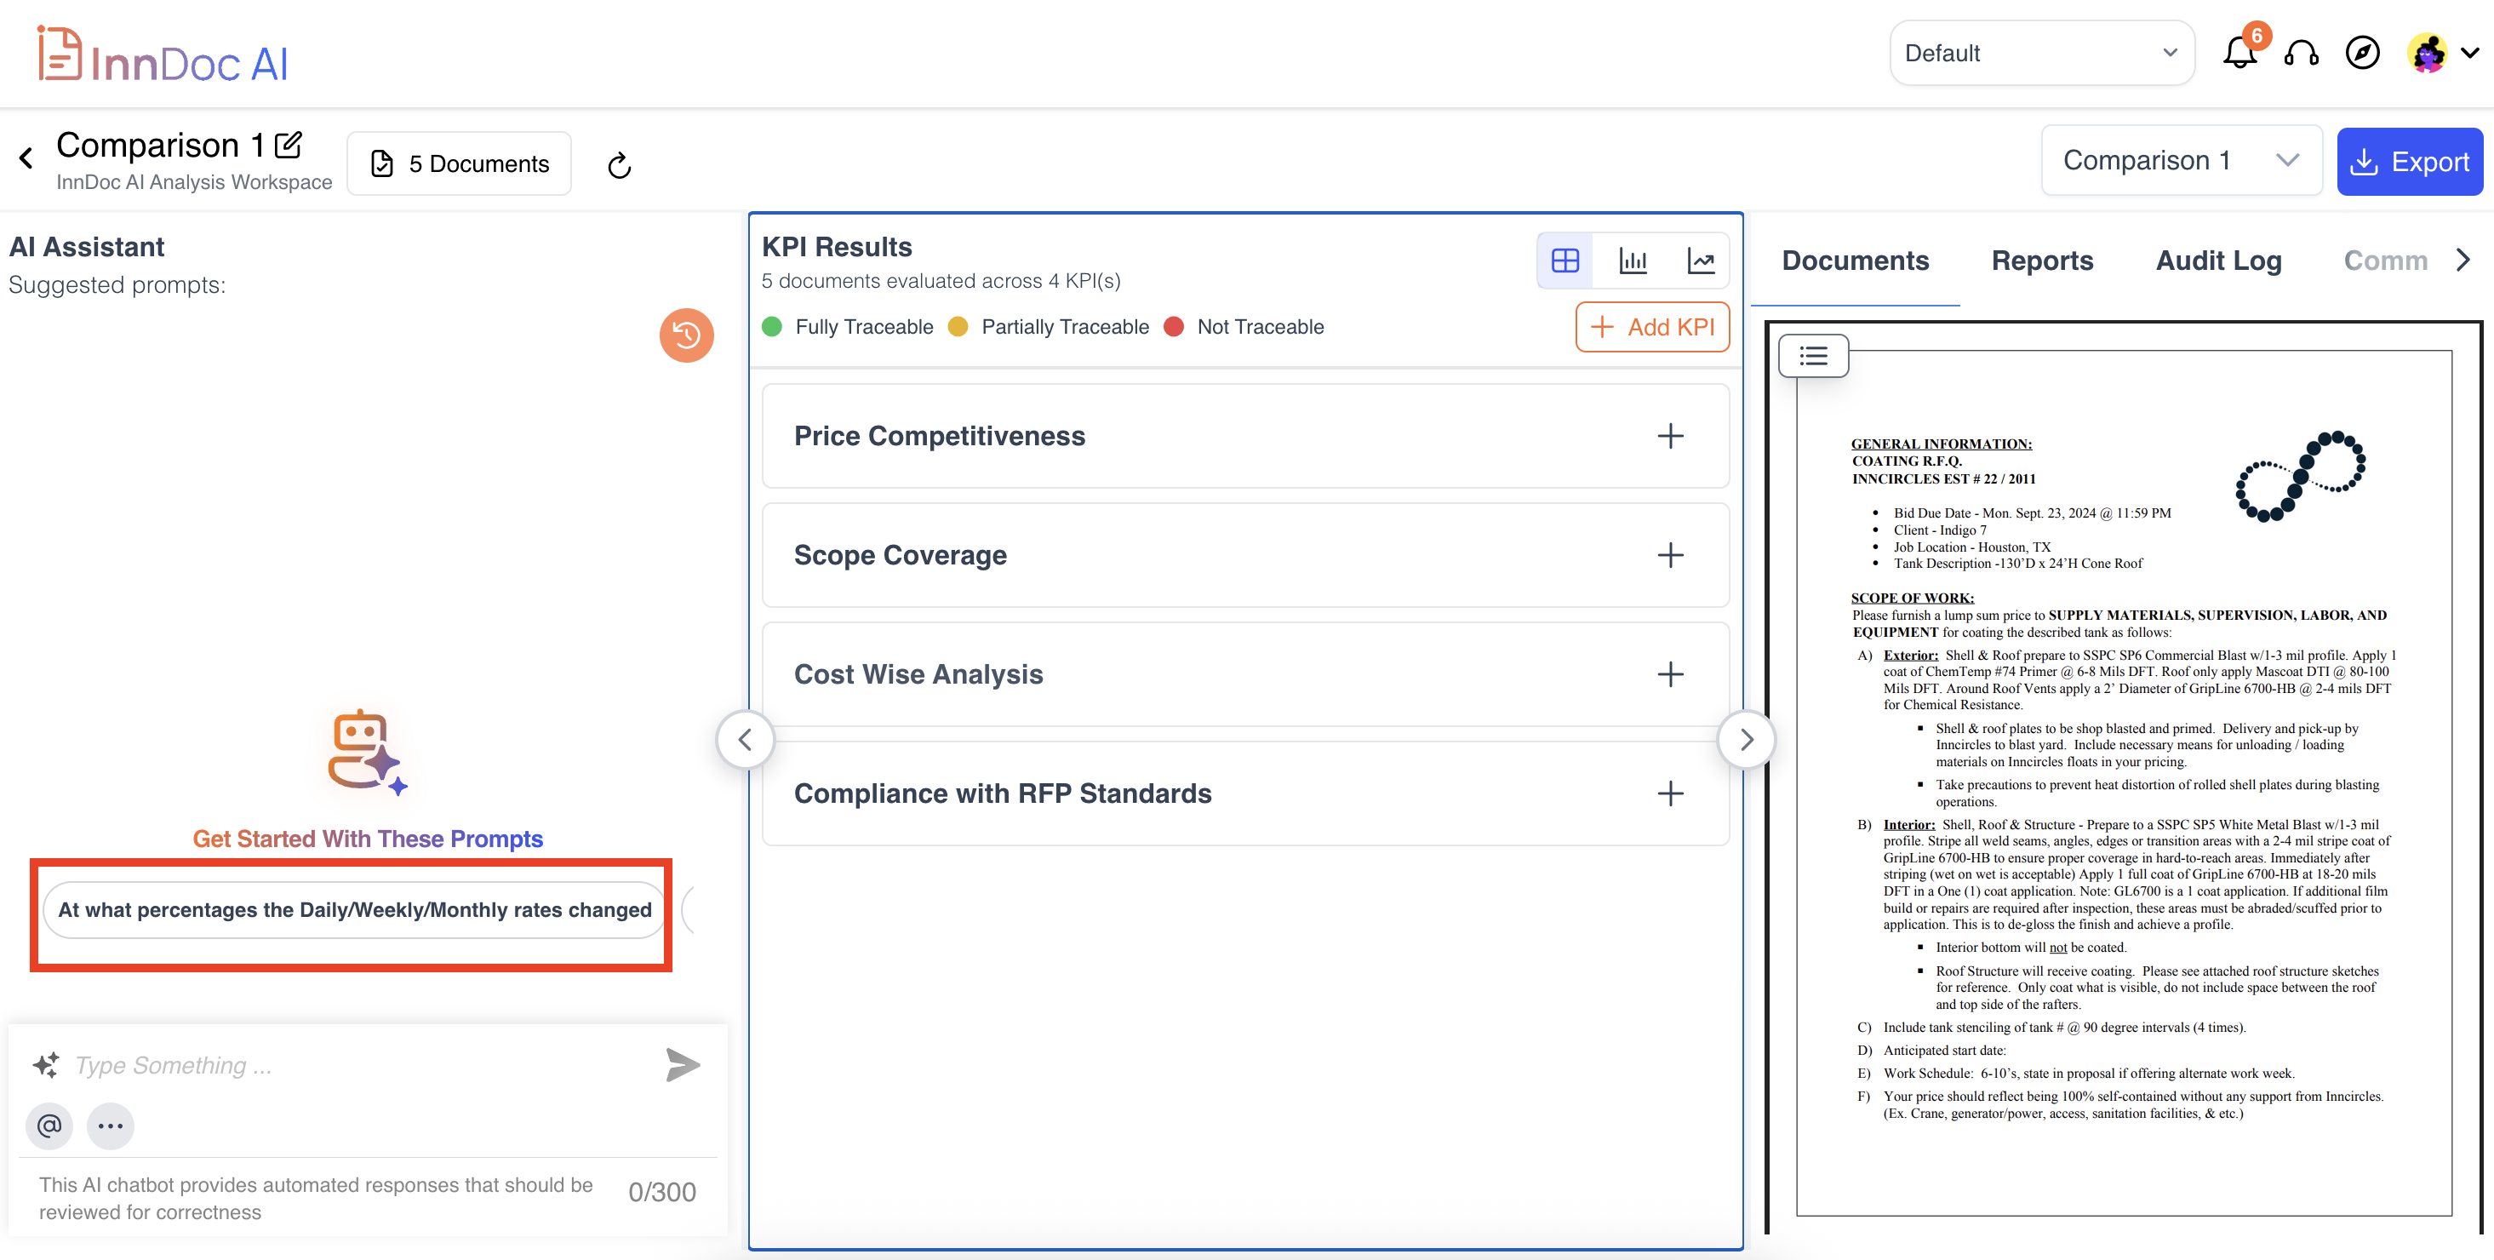Switch KPI results to line chart view
2494x1260 pixels.
point(1701,261)
